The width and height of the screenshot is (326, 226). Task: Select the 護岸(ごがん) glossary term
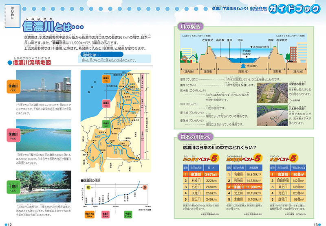[188, 85]
